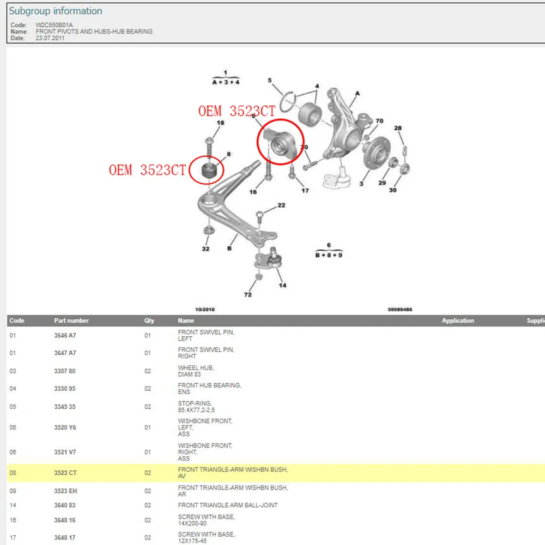Click part number 3646 A7
The height and width of the screenshot is (545, 545).
pos(65,335)
